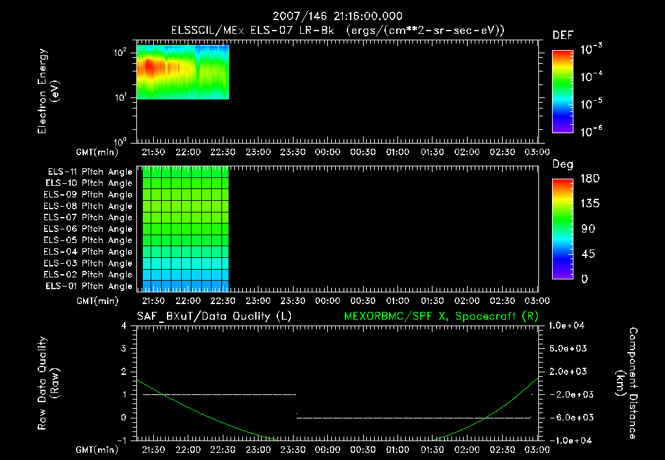Click the 'Component Distance (km)' axis label
665x460 pixels.
tap(627, 383)
